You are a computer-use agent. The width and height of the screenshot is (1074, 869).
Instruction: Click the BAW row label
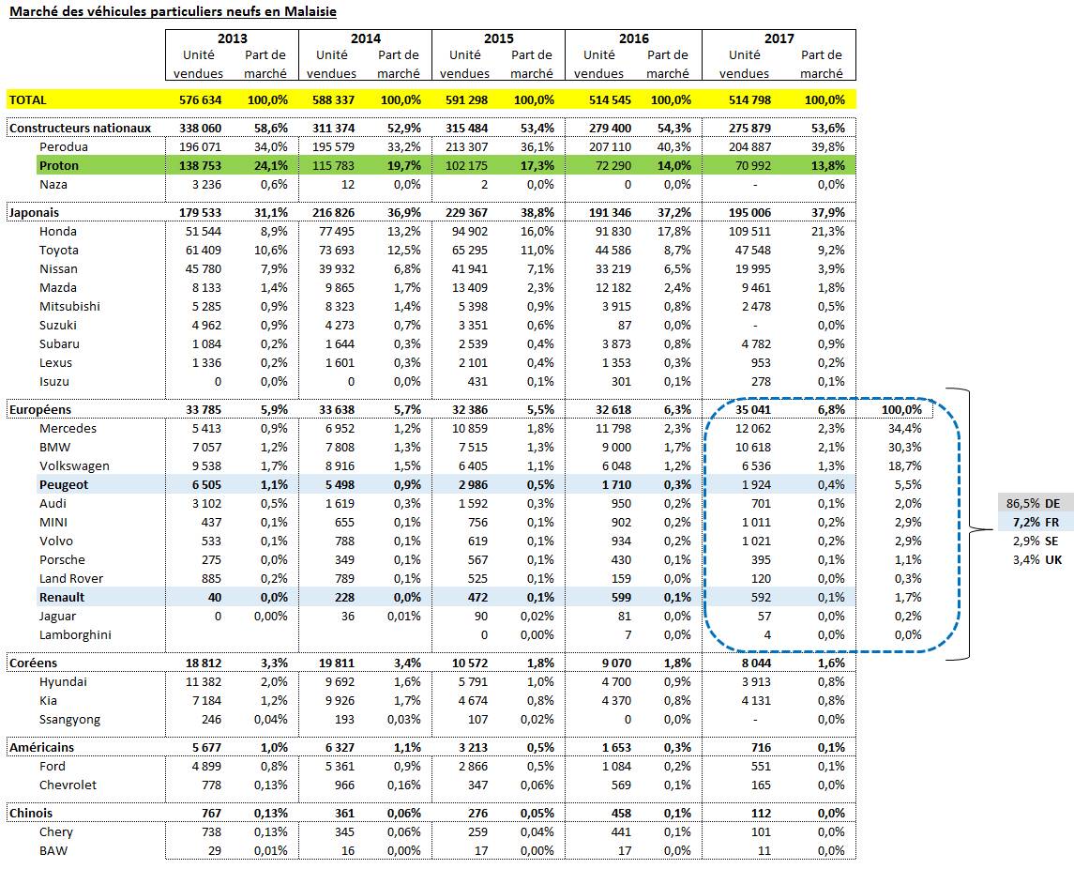(53, 851)
